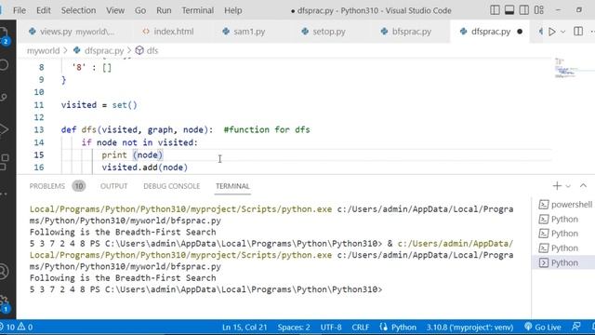Click 'visited.add(node)' code line

(x=145, y=167)
